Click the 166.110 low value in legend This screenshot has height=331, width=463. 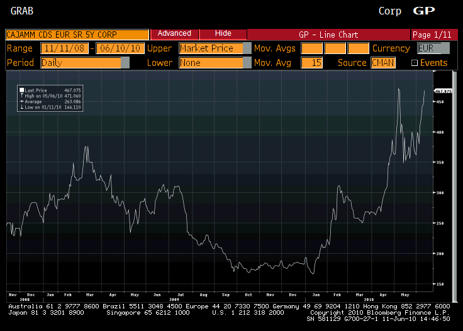72,107
